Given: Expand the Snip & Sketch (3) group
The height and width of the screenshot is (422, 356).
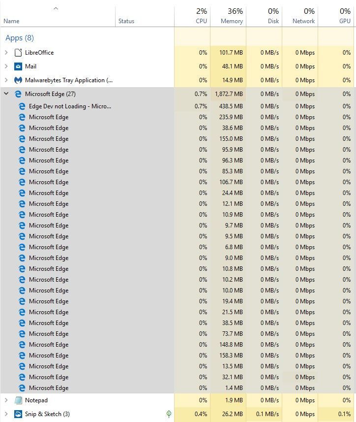Looking at the screenshot, I should coord(6,414).
